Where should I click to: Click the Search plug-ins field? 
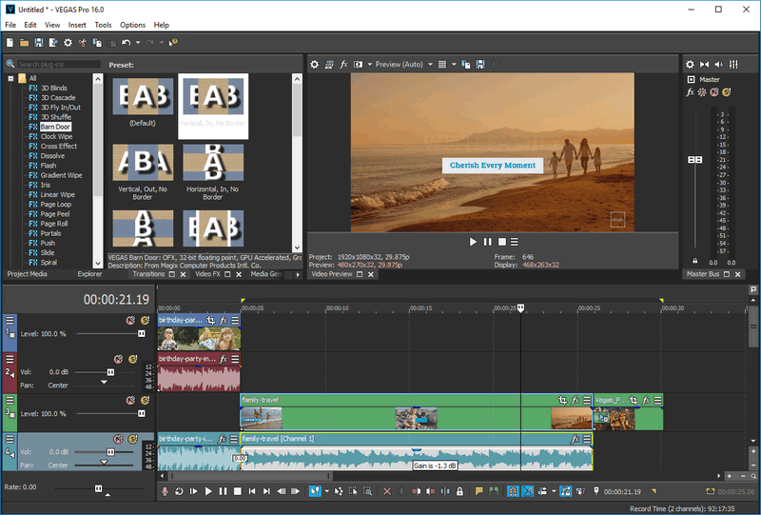coord(59,64)
